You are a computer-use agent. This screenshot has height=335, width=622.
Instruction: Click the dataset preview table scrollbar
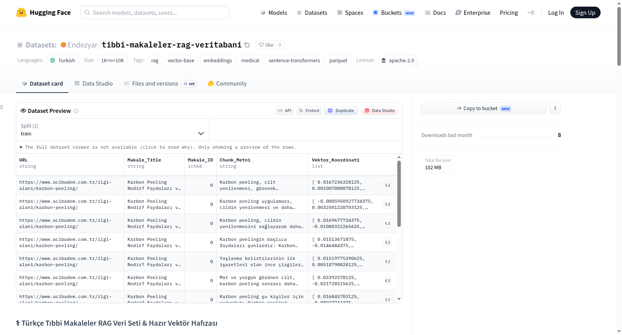coord(399,193)
